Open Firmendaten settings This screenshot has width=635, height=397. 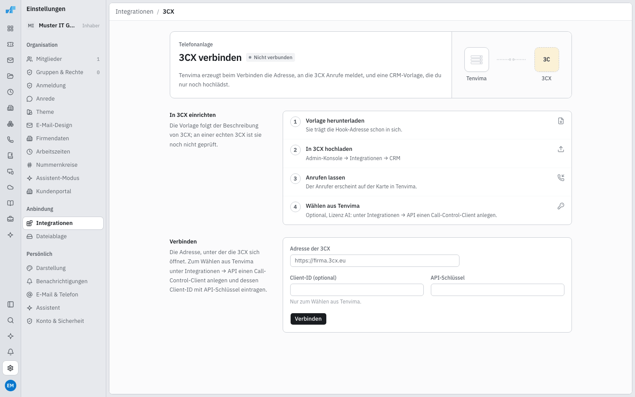[63, 139]
